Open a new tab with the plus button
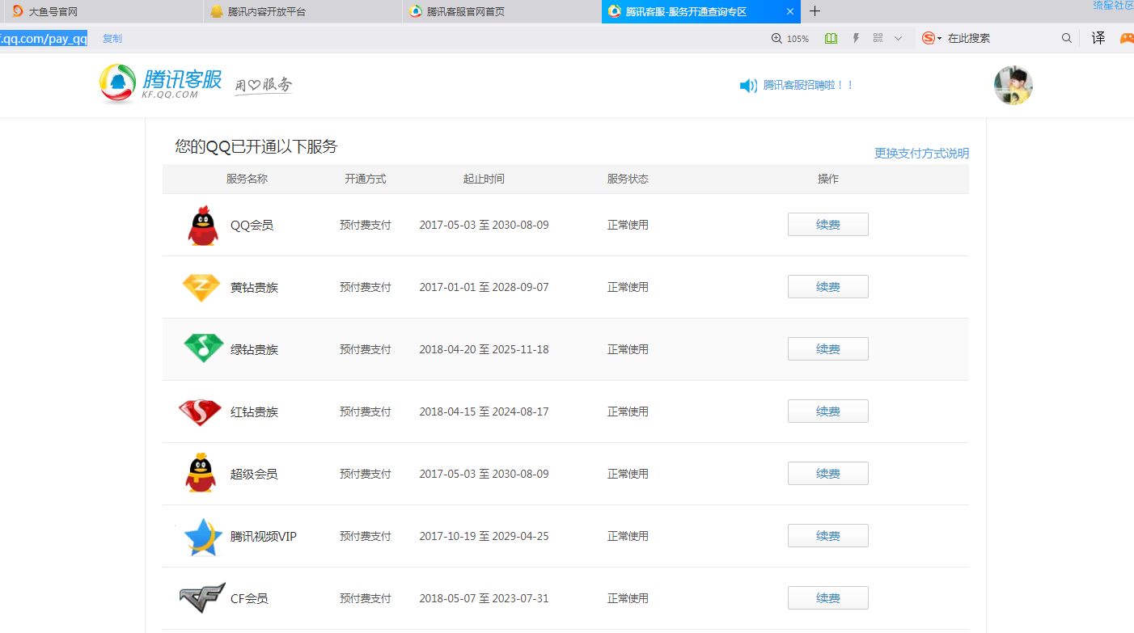Screen dimensions: 1134x633 [815, 11]
